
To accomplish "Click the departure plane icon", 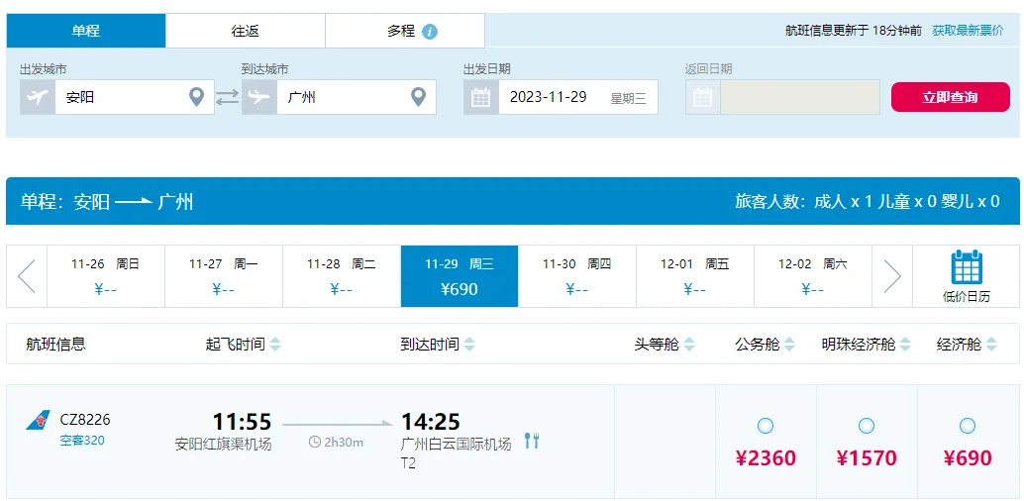I will tap(38, 97).
